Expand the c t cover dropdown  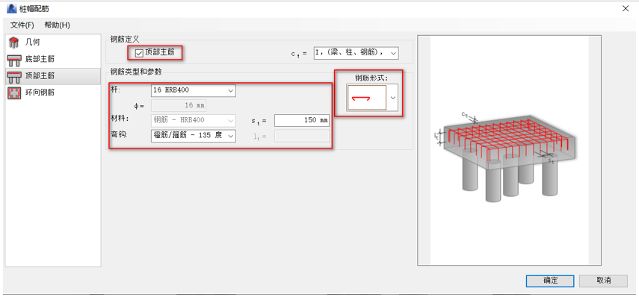tap(356, 53)
